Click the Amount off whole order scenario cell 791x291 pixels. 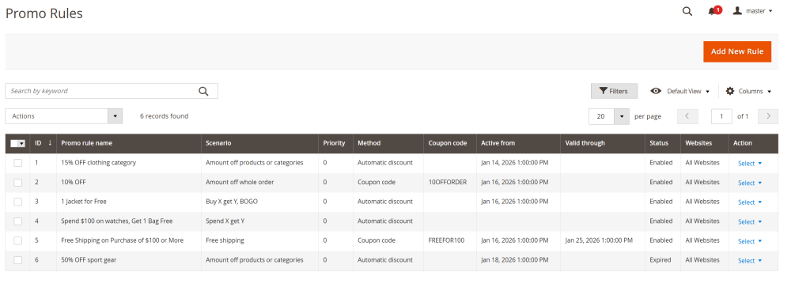point(240,182)
